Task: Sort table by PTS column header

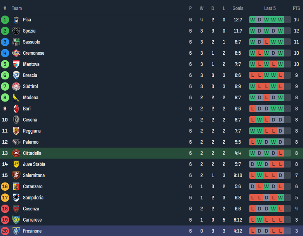Action: [x=296, y=8]
